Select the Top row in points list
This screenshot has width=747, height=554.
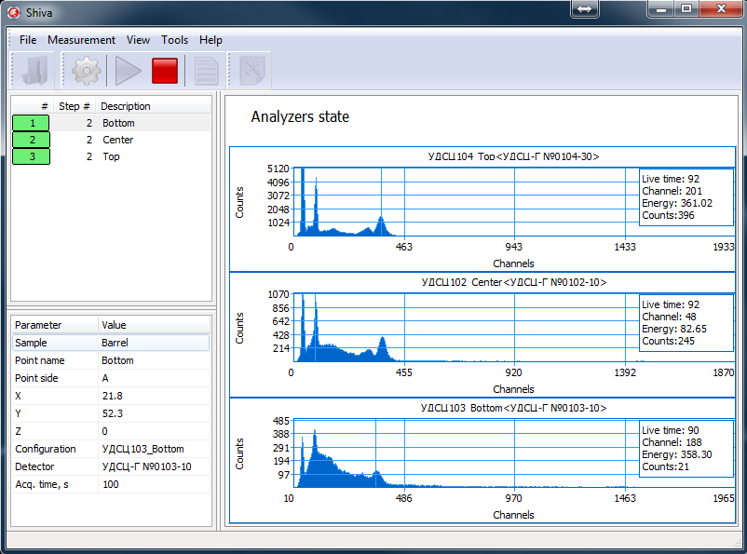111,156
